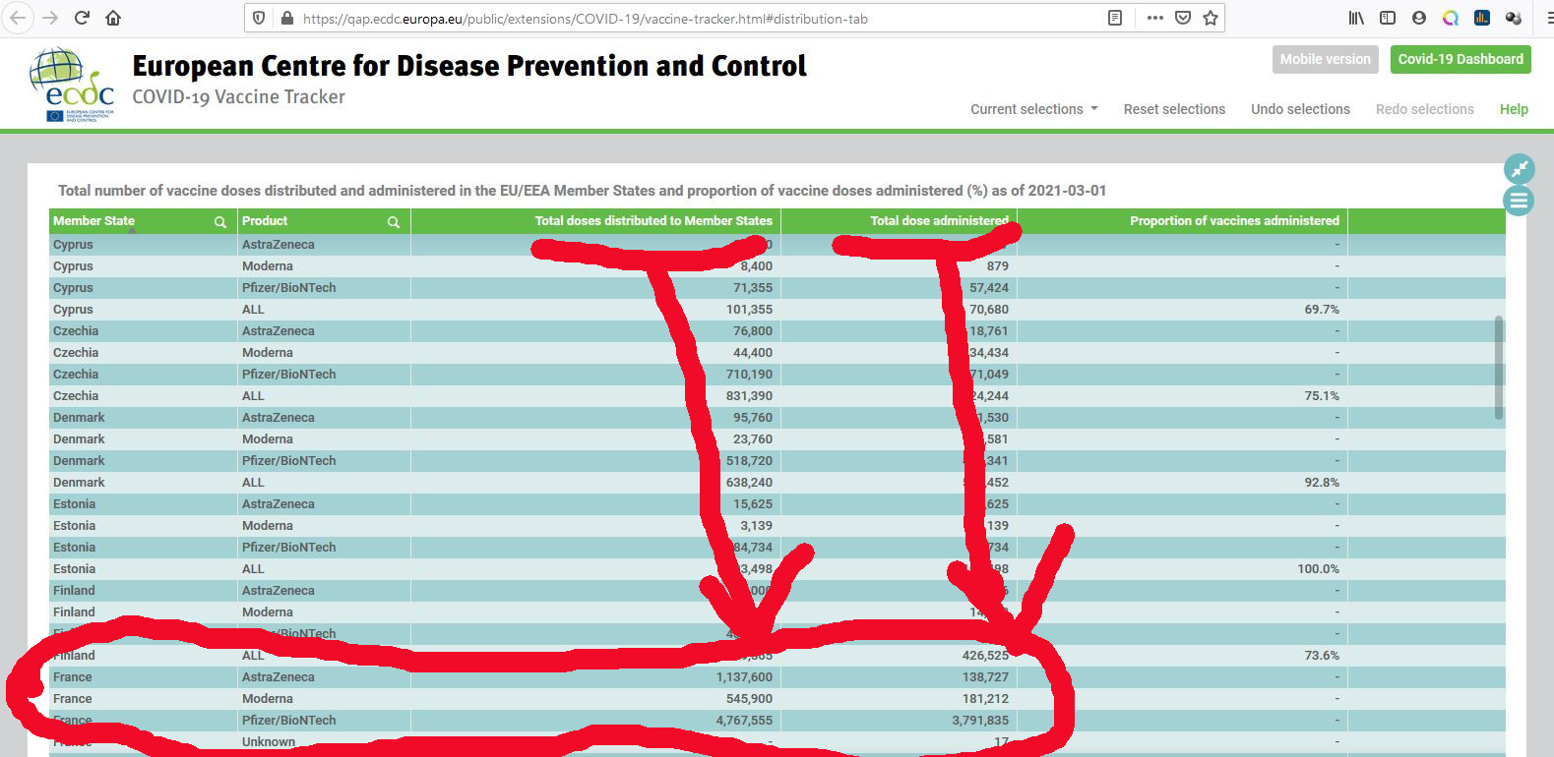
Task: Click the 95,760 distributed value
Action: 753,418
